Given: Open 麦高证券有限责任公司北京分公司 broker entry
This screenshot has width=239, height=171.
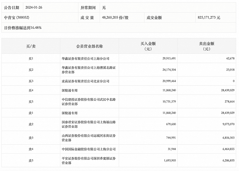Looking at the screenshot, I should [x=85, y=81].
